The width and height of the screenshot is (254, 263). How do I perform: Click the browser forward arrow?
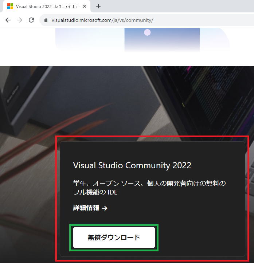(x=20, y=20)
